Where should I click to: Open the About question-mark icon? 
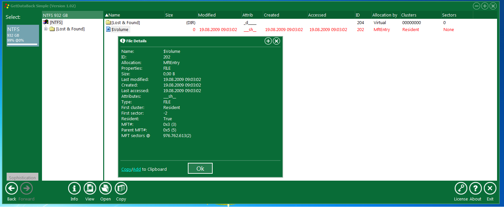(476, 189)
